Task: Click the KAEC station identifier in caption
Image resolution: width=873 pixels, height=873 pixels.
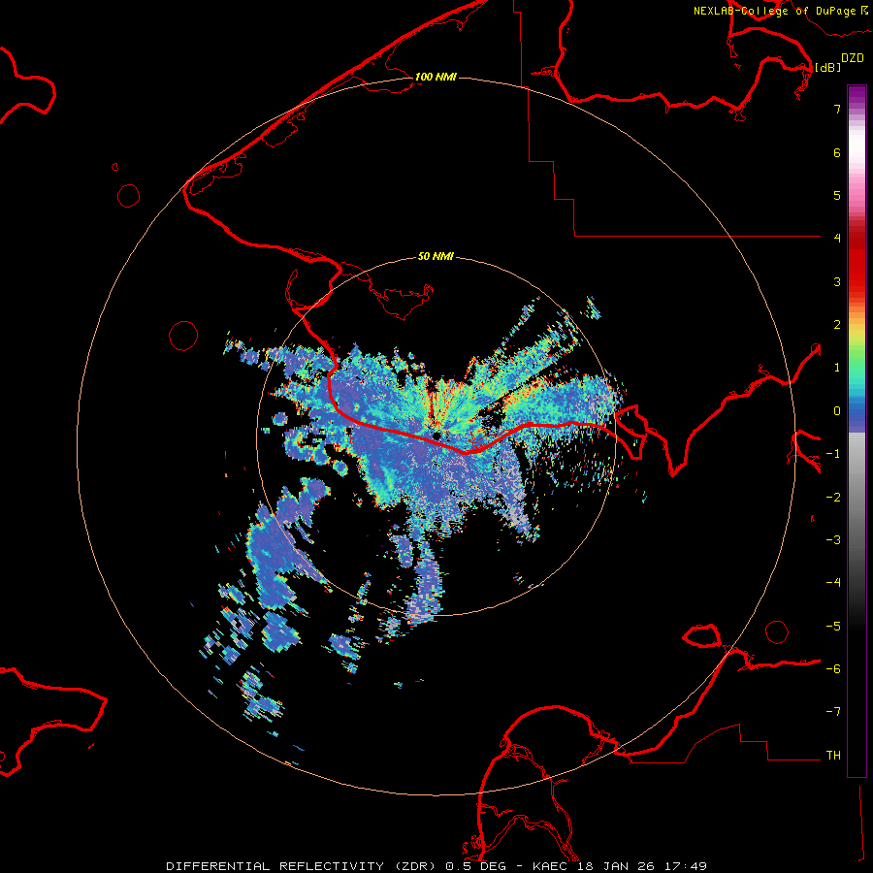Action: tap(551, 866)
